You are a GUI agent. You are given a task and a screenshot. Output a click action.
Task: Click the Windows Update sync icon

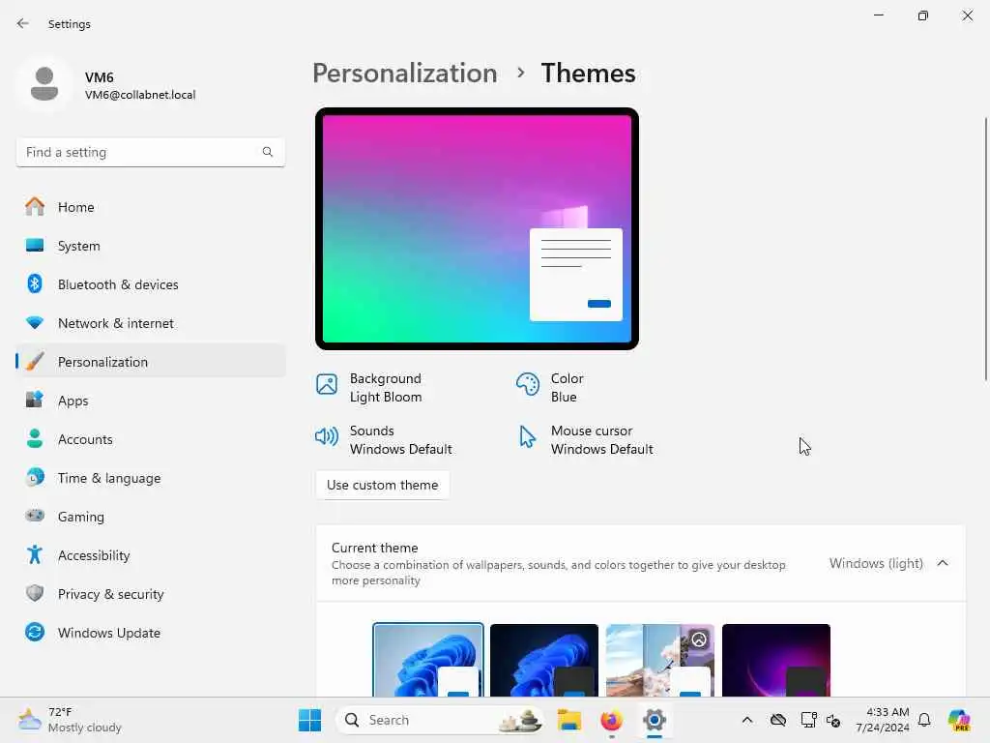35,632
